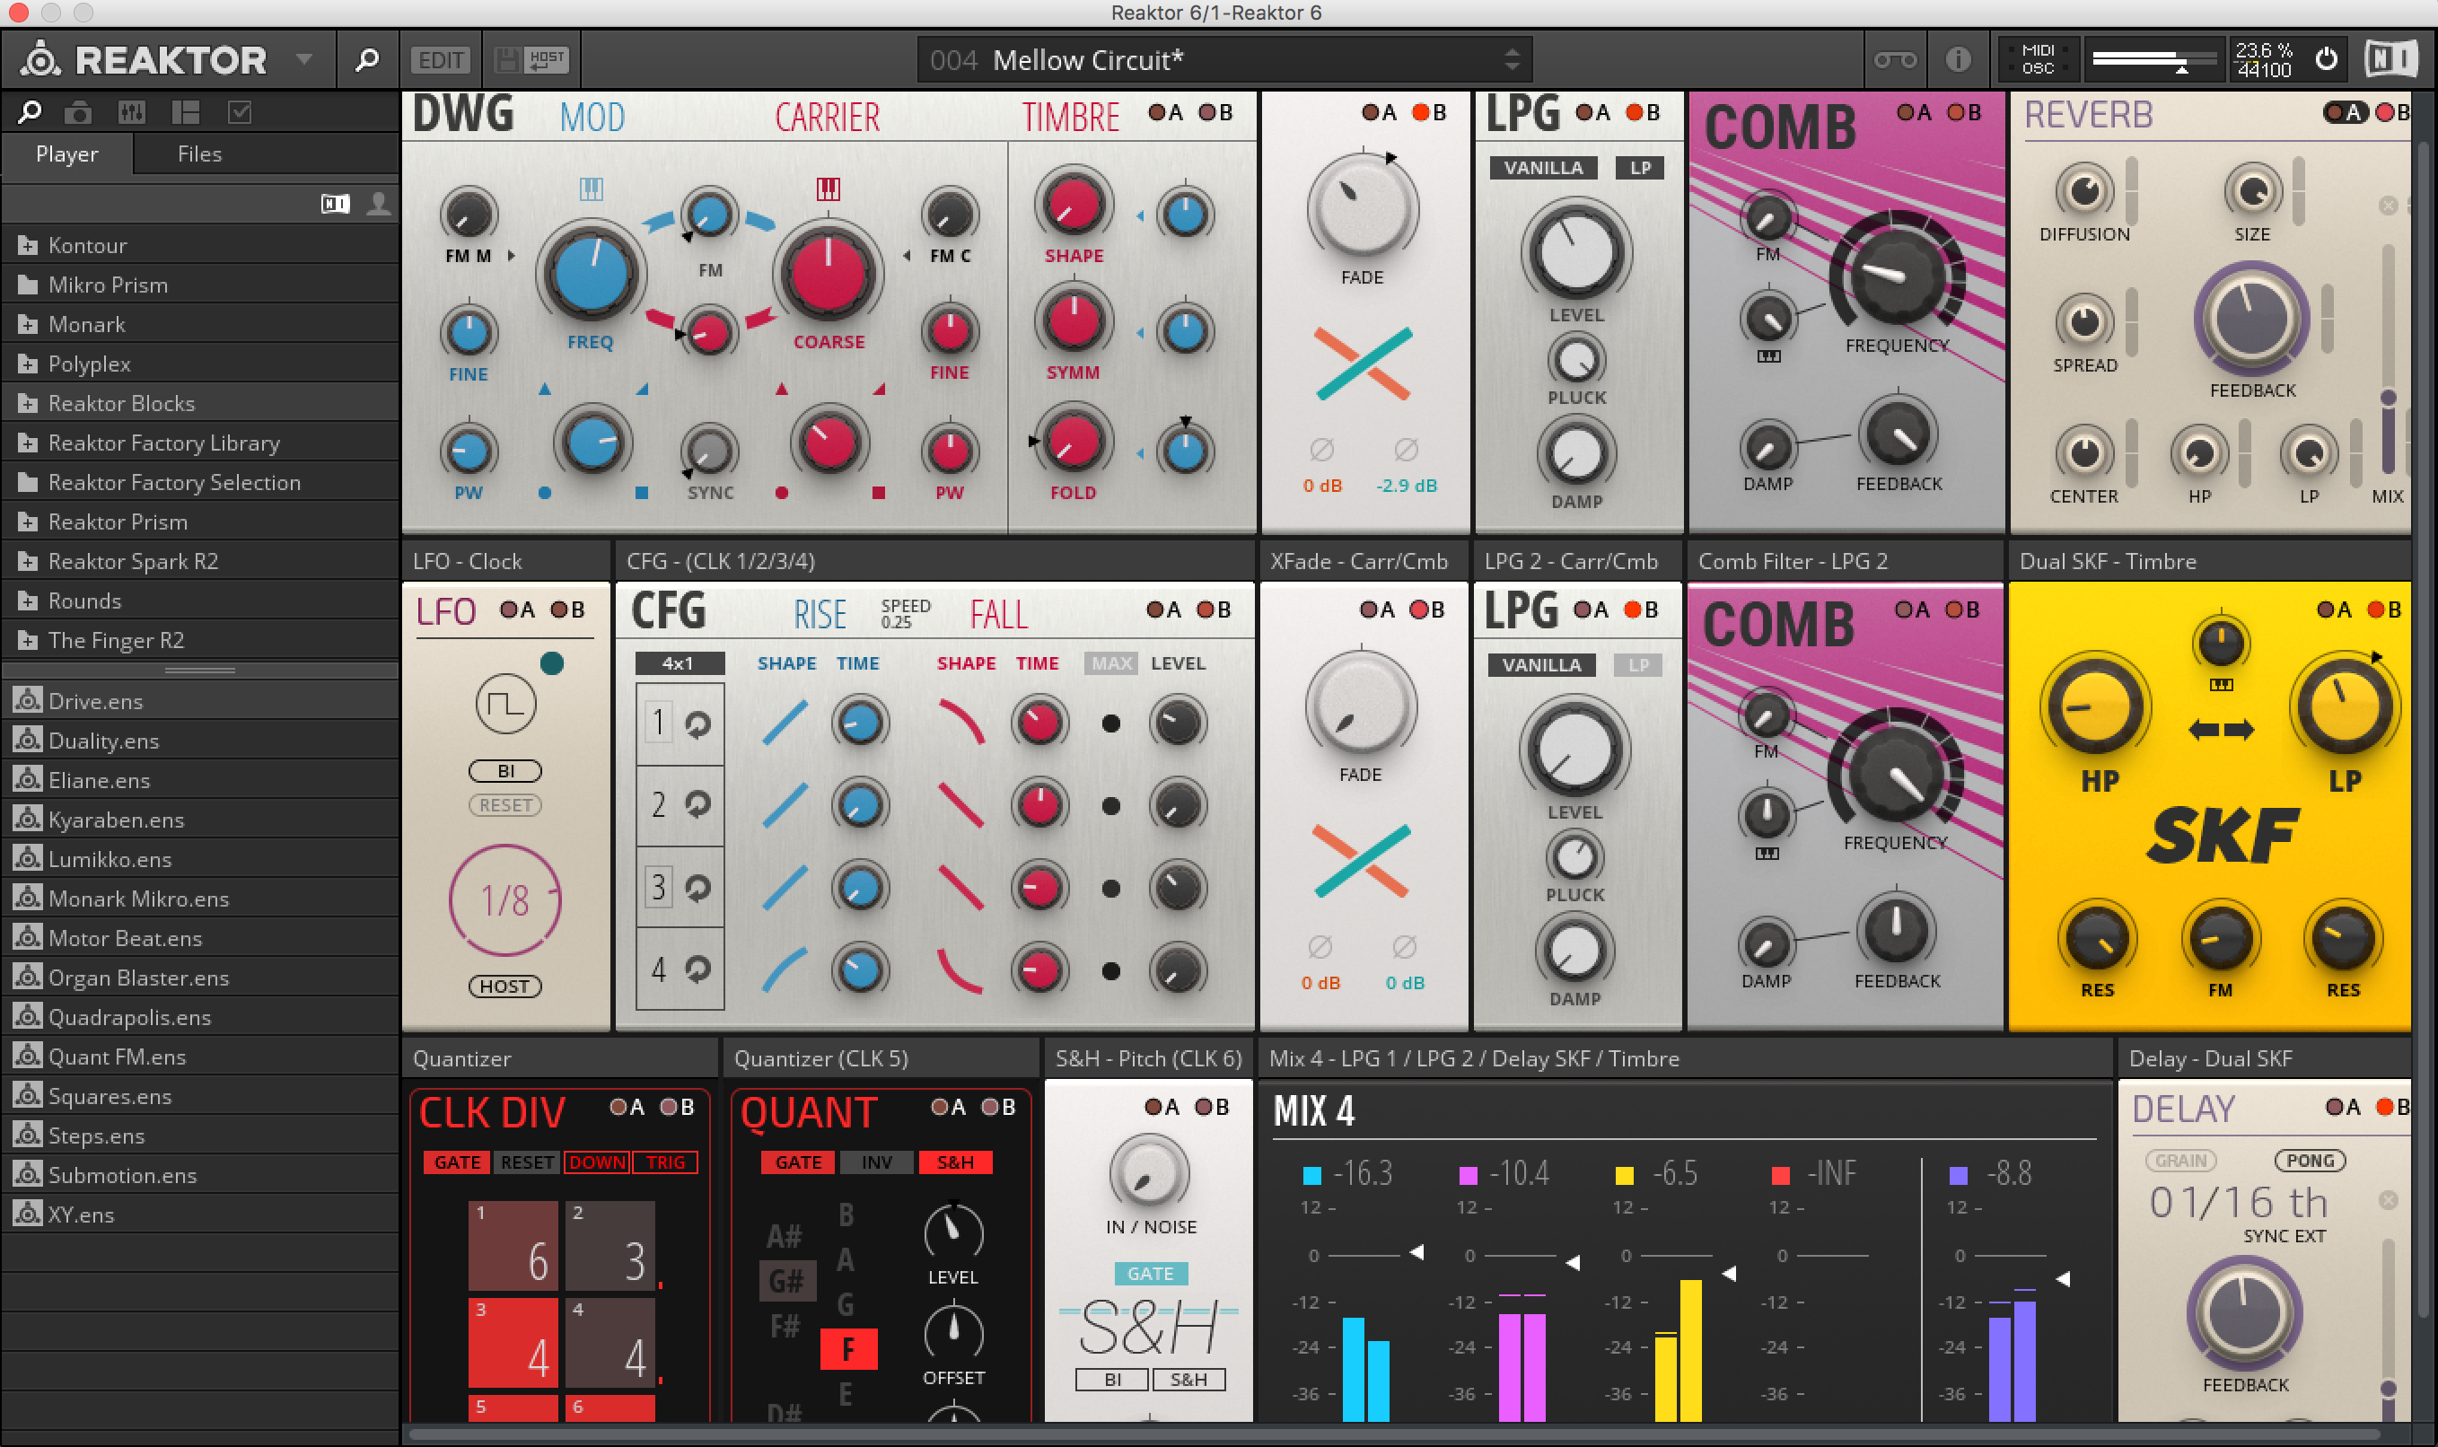Screen dimensions: 2438x1447
Task: Open the Reaktor main menu dropdown arrow
Action: click(304, 59)
